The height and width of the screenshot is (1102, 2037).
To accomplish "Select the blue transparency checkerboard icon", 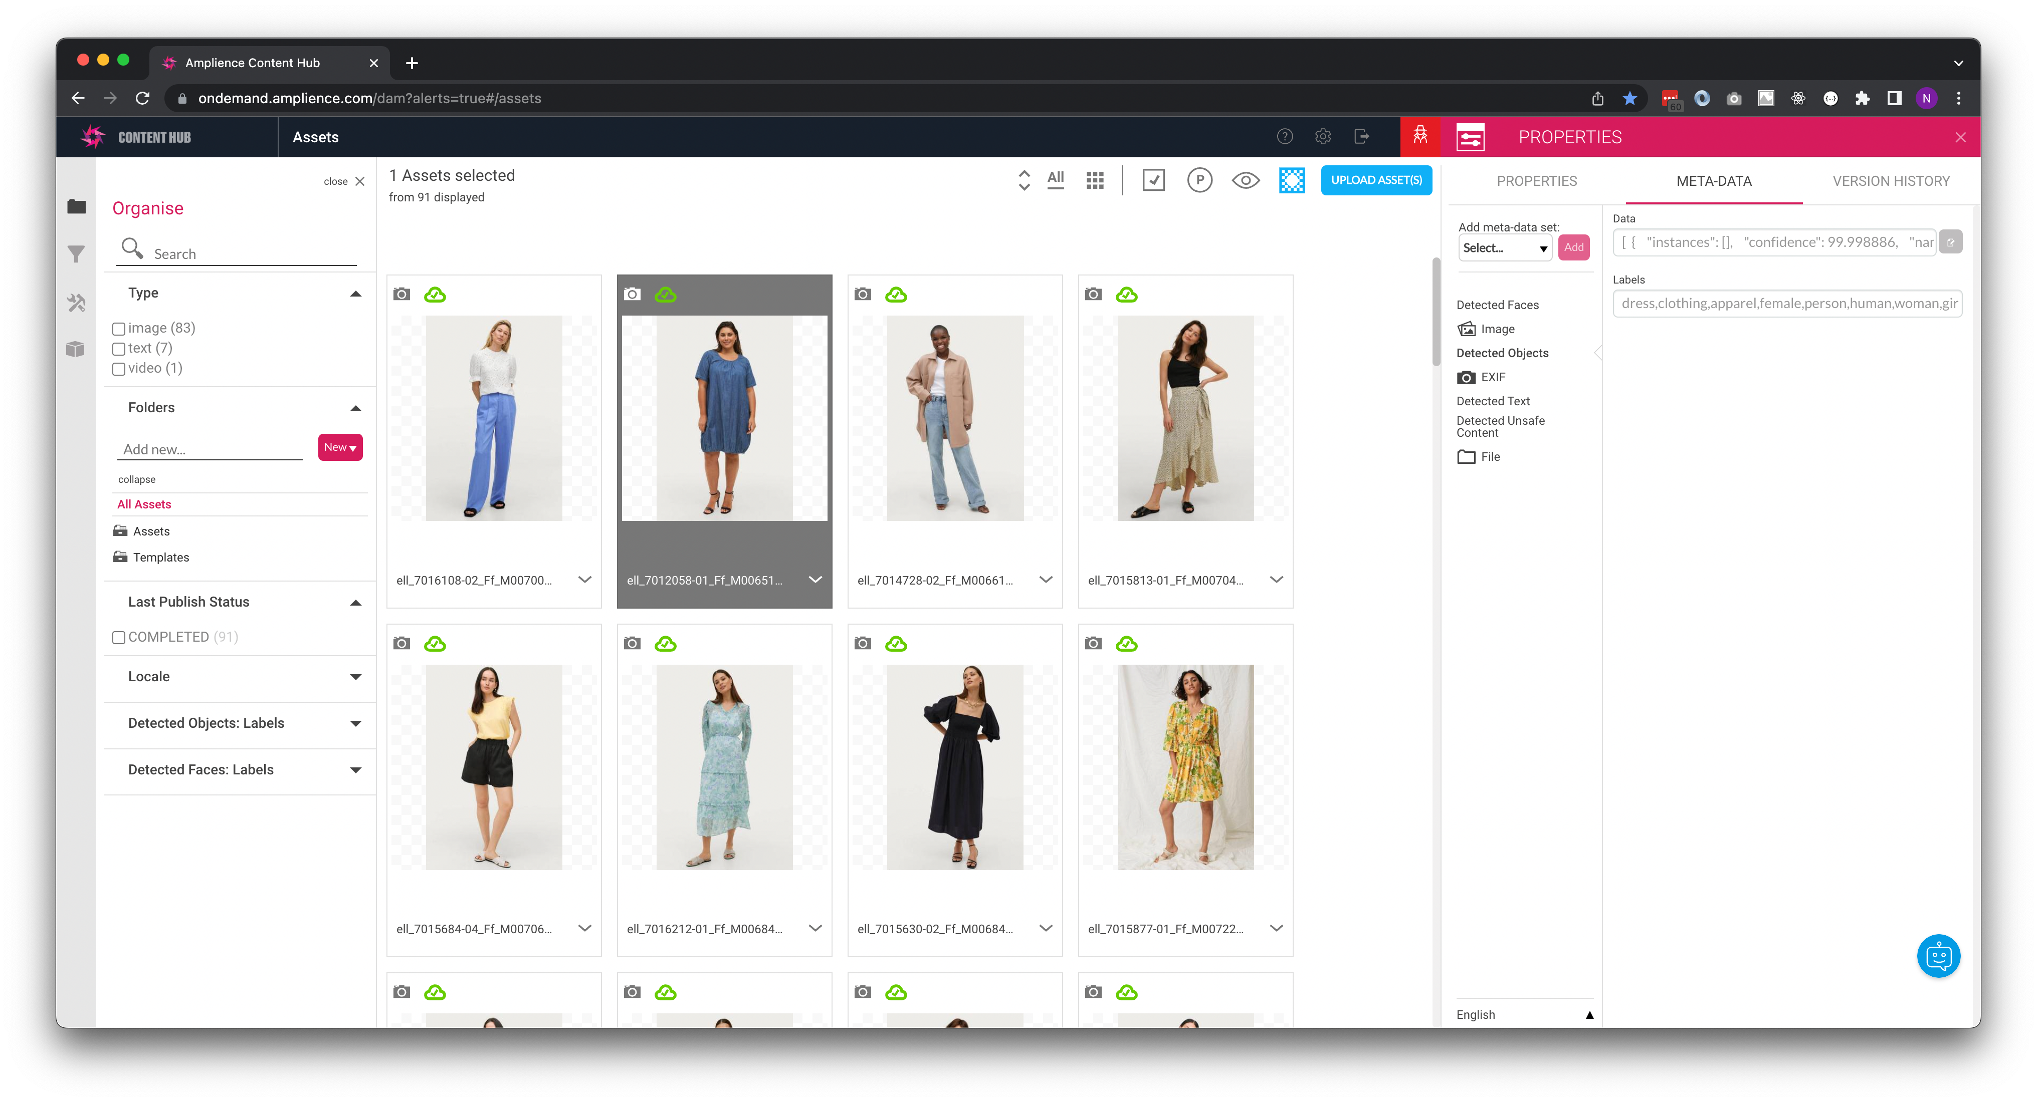I will 1292,179.
